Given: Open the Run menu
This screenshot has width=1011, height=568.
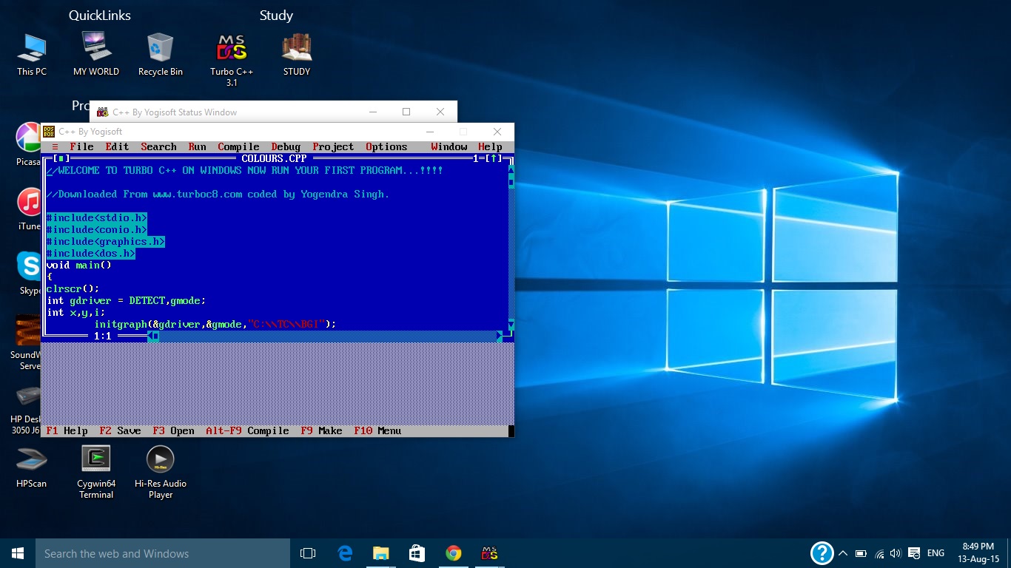Looking at the screenshot, I should [197, 146].
